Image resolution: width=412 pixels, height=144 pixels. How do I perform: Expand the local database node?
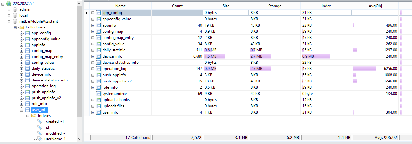[x=9, y=15]
